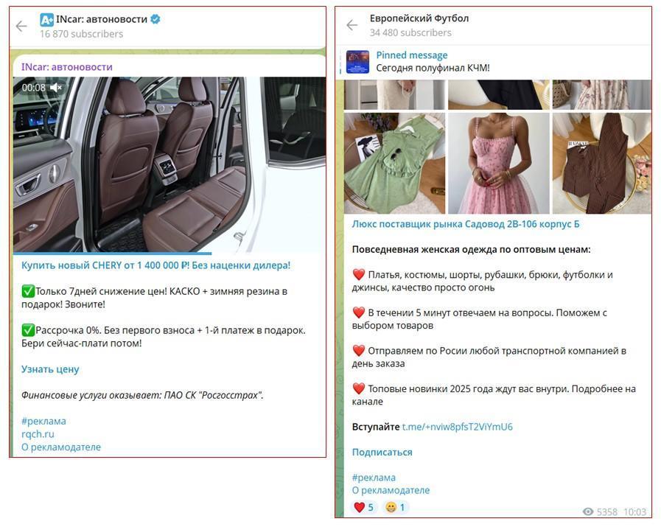
Task: Add grinning emoji reaction with count 1
Action: (x=396, y=507)
